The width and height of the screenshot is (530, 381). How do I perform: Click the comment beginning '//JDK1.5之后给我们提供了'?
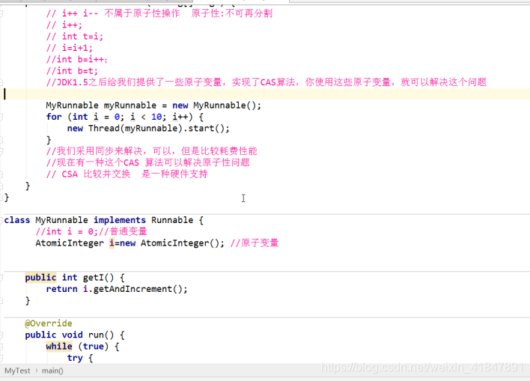266,82
